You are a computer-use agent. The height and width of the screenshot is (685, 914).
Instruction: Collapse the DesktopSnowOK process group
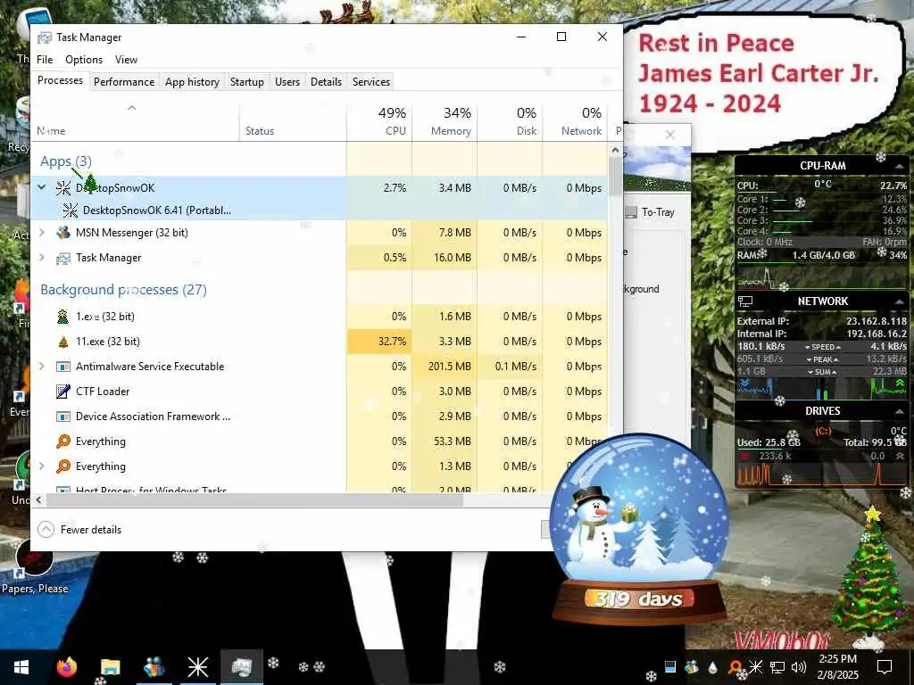click(x=41, y=187)
